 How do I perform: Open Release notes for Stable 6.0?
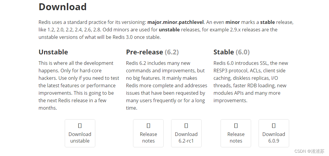pos(236,133)
